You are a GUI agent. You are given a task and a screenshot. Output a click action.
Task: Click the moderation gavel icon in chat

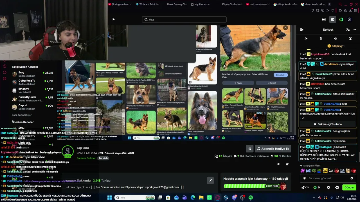[x=306, y=38]
